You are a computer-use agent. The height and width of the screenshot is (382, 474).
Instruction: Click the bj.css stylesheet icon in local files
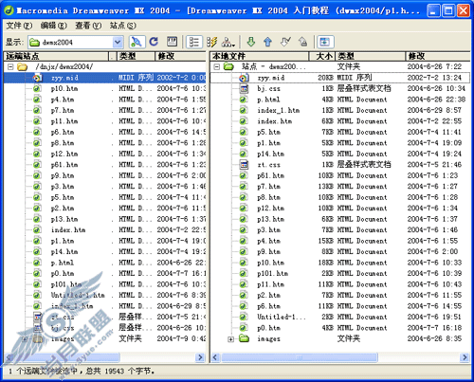coord(244,89)
